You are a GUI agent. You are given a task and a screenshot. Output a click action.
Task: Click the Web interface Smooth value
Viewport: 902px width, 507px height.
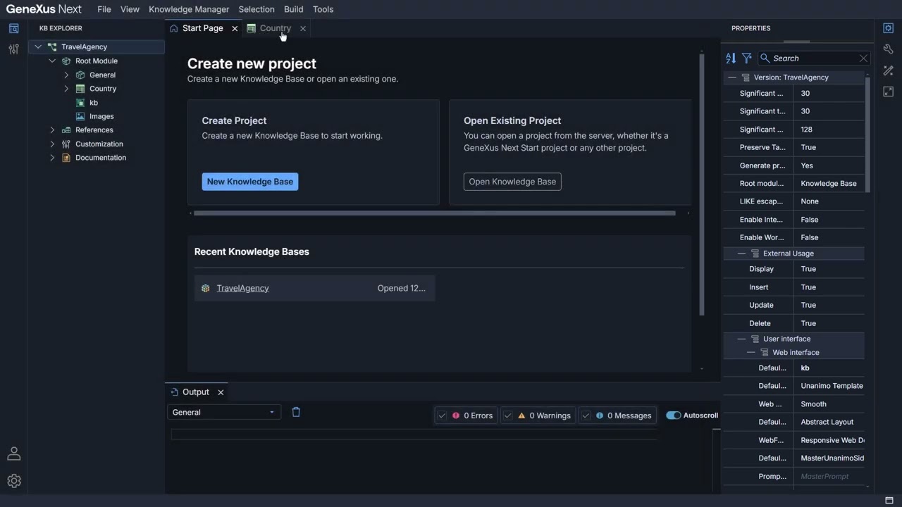tap(829, 404)
